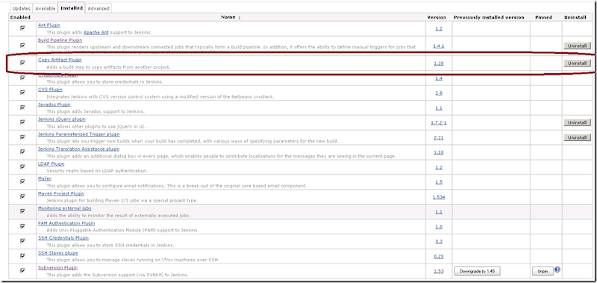
Task: Uninstall the Jenkins jQuery plugin
Action: coord(577,122)
